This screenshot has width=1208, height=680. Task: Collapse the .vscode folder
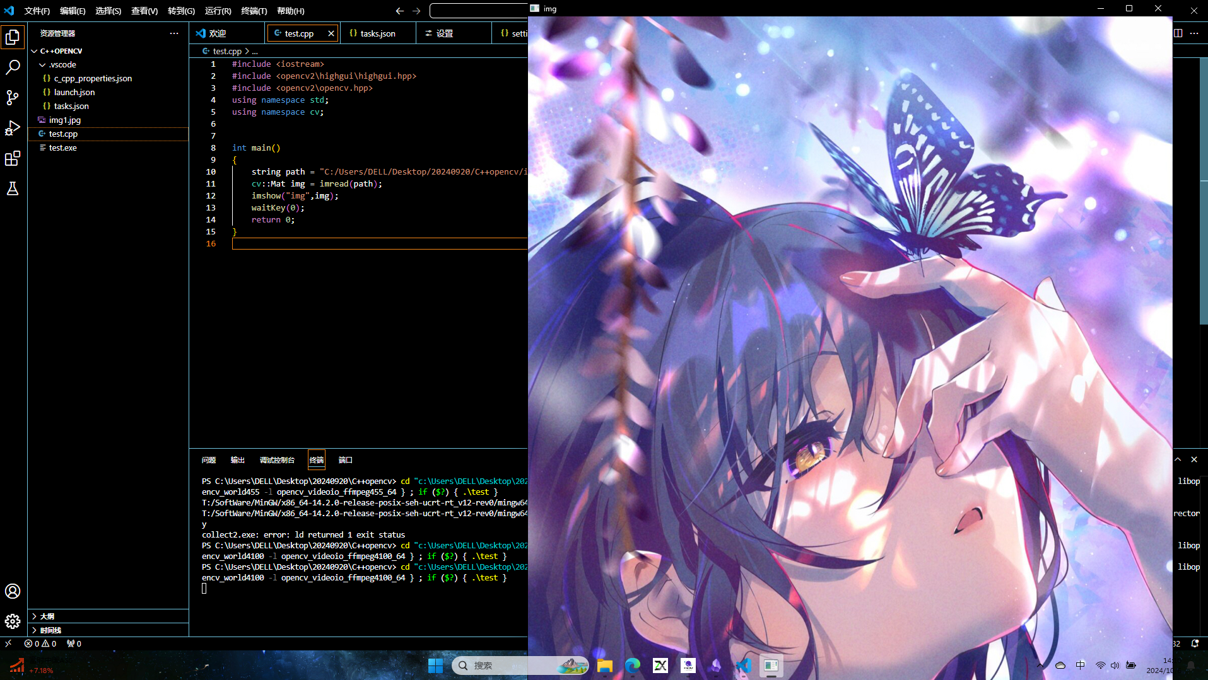(x=42, y=64)
